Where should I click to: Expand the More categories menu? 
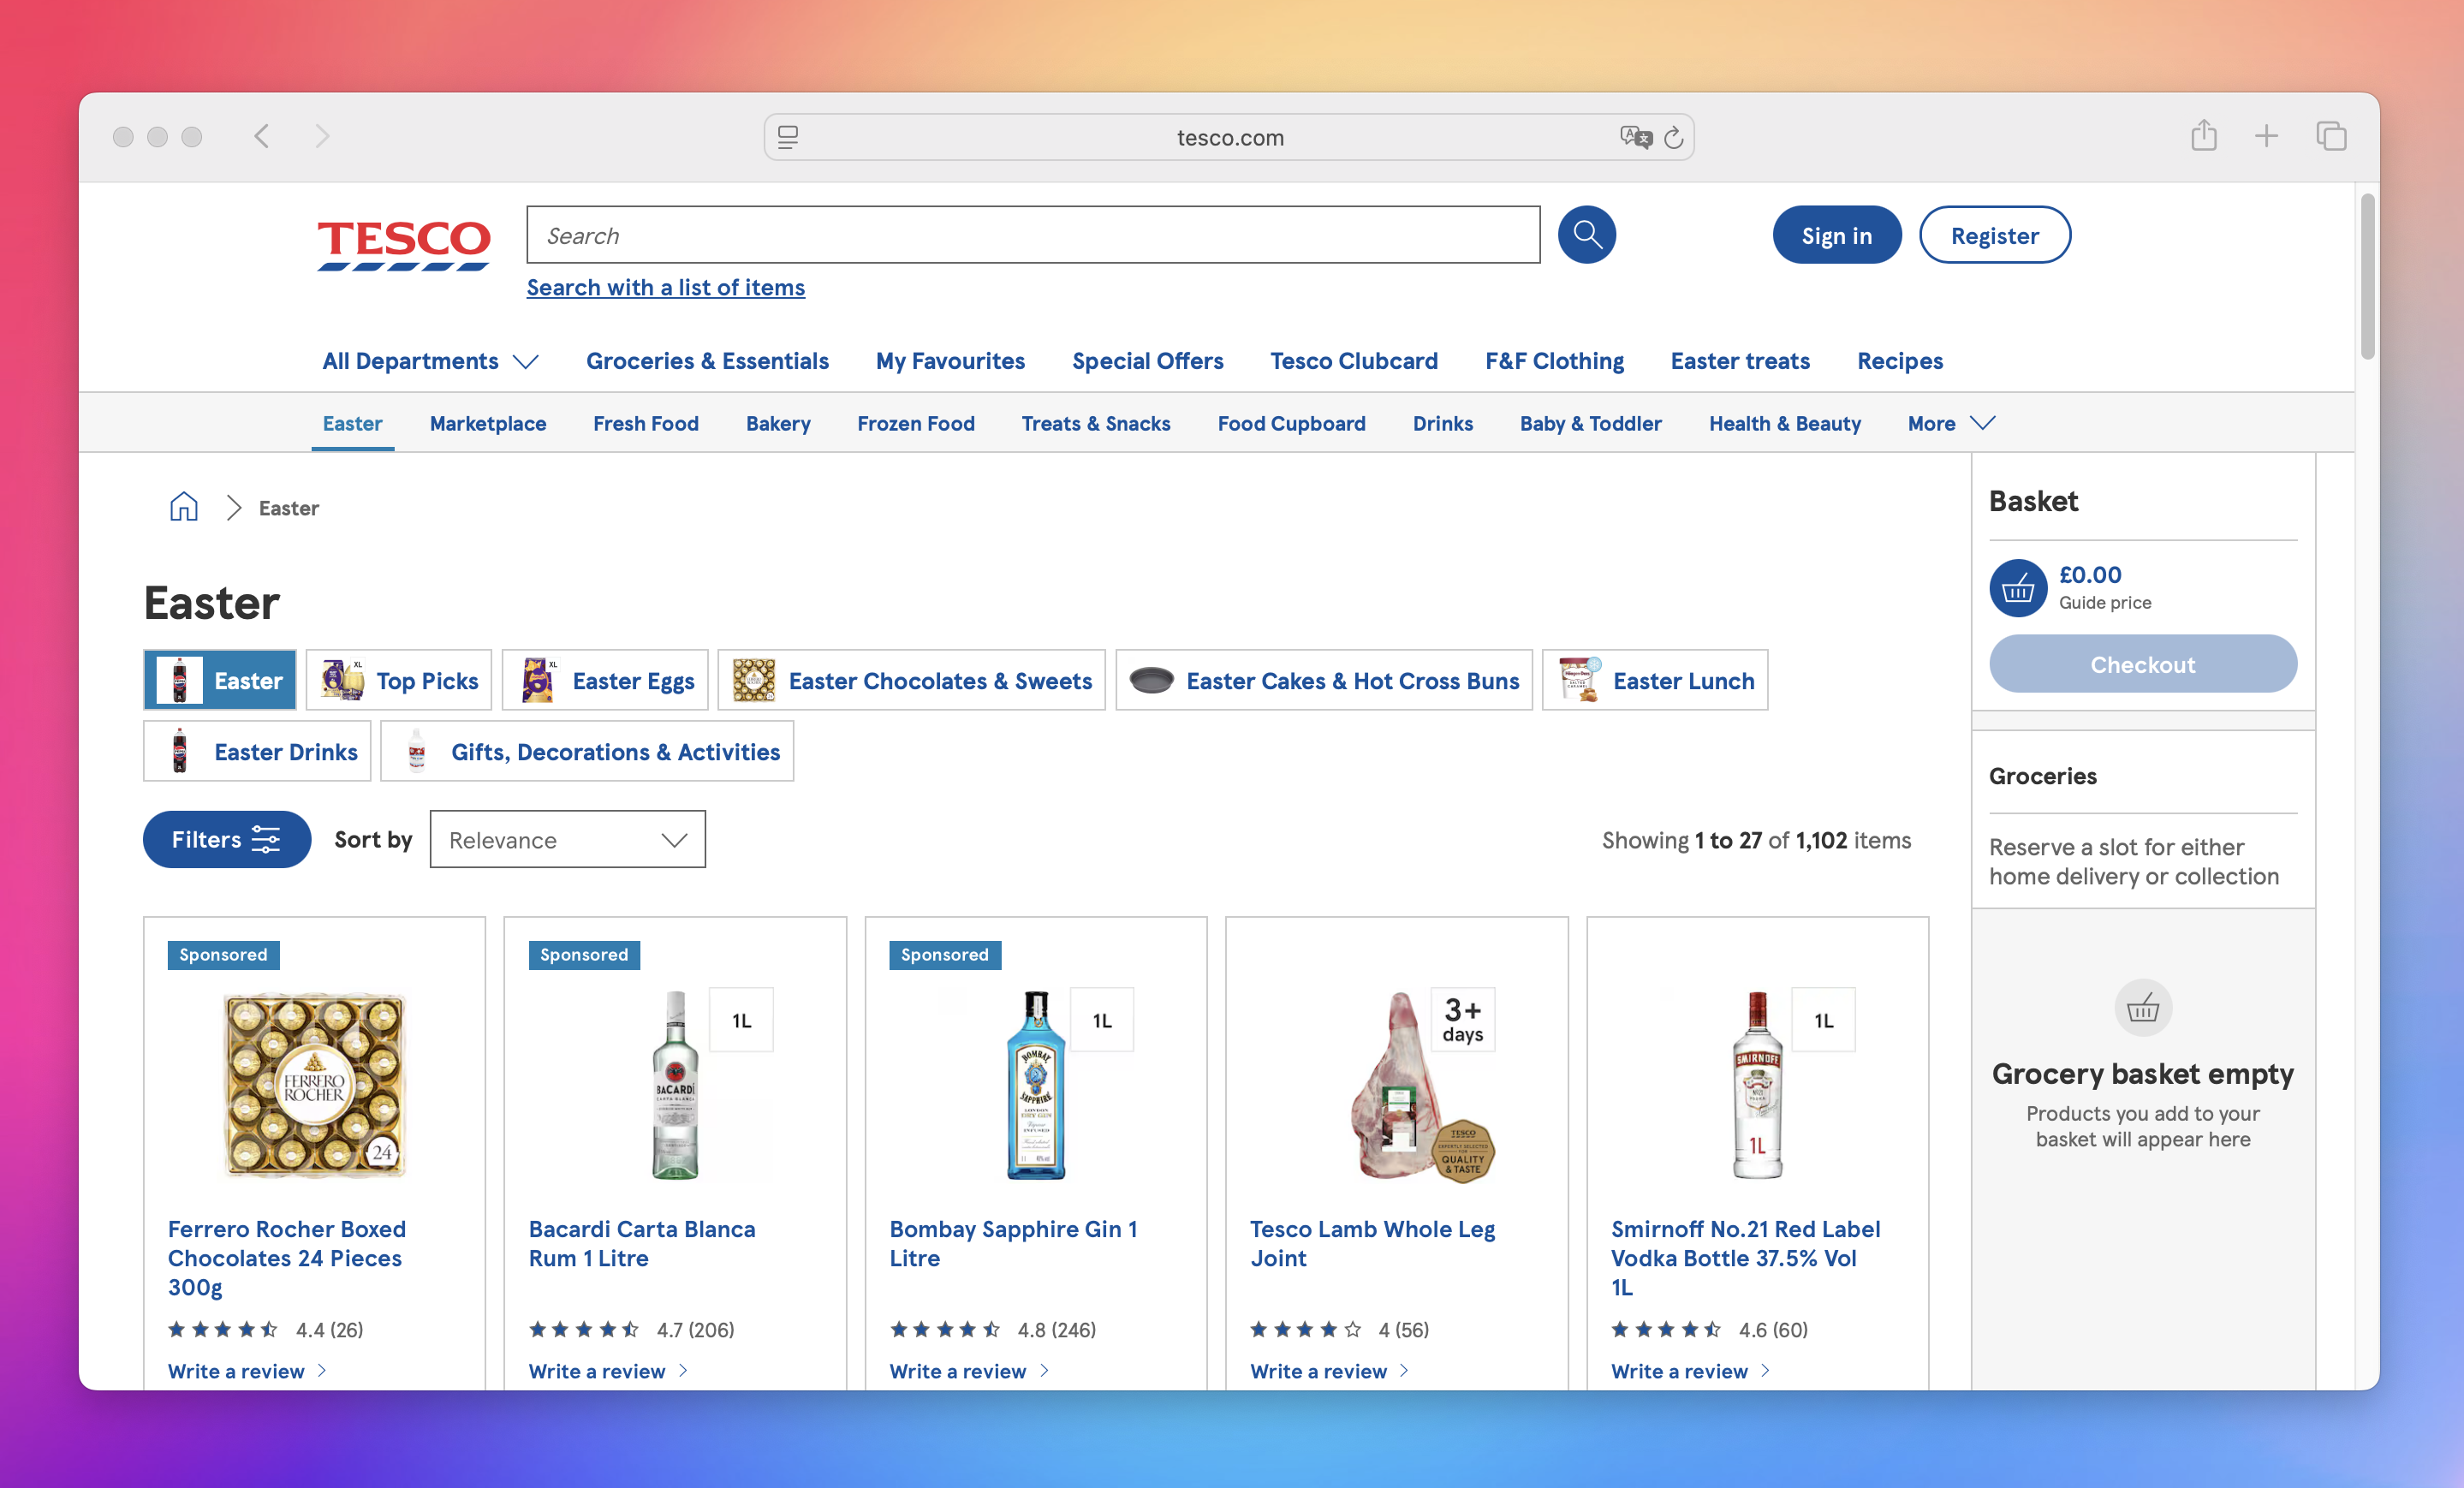click(x=1950, y=423)
